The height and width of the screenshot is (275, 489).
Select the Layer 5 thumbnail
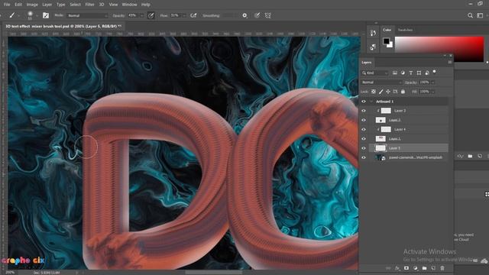pos(381,148)
